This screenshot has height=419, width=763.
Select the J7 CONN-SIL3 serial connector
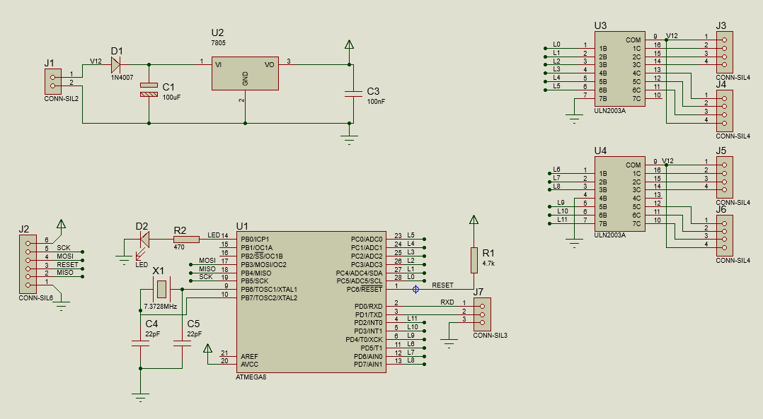(482, 314)
